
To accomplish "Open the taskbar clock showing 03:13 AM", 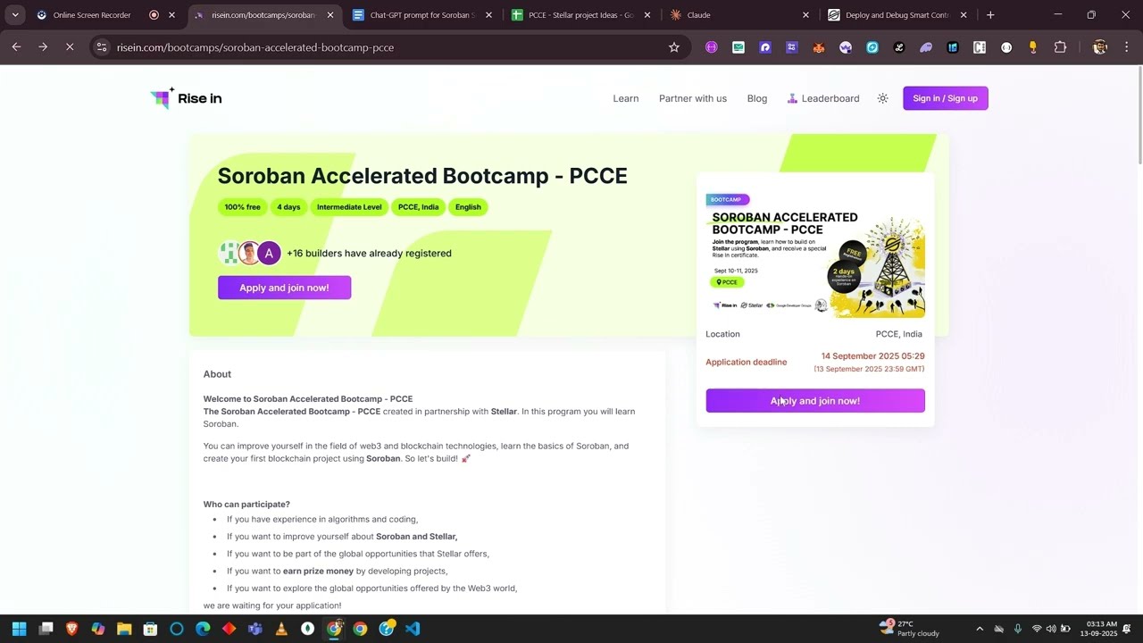I will [1098, 629].
